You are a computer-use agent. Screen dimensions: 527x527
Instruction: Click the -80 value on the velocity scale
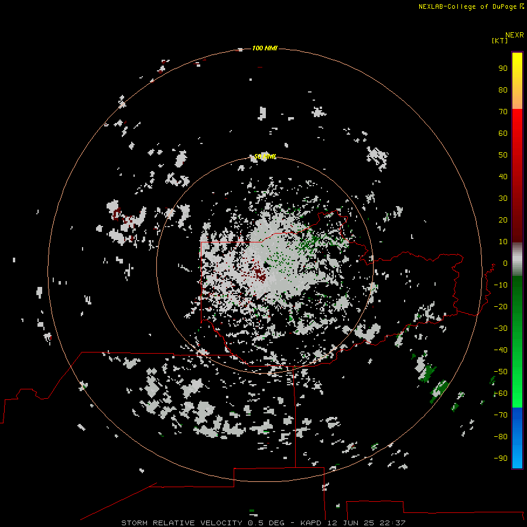[x=501, y=437]
